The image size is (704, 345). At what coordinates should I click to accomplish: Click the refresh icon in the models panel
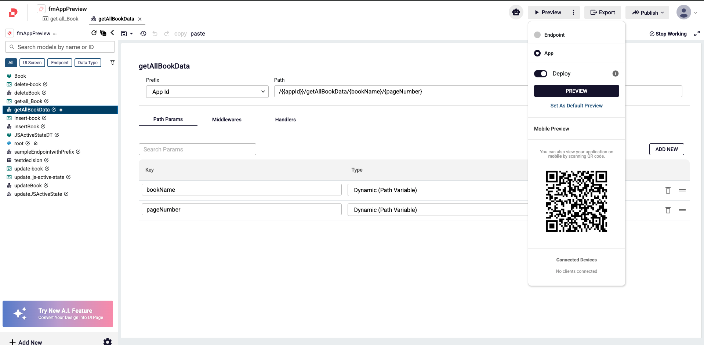pos(94,33)
